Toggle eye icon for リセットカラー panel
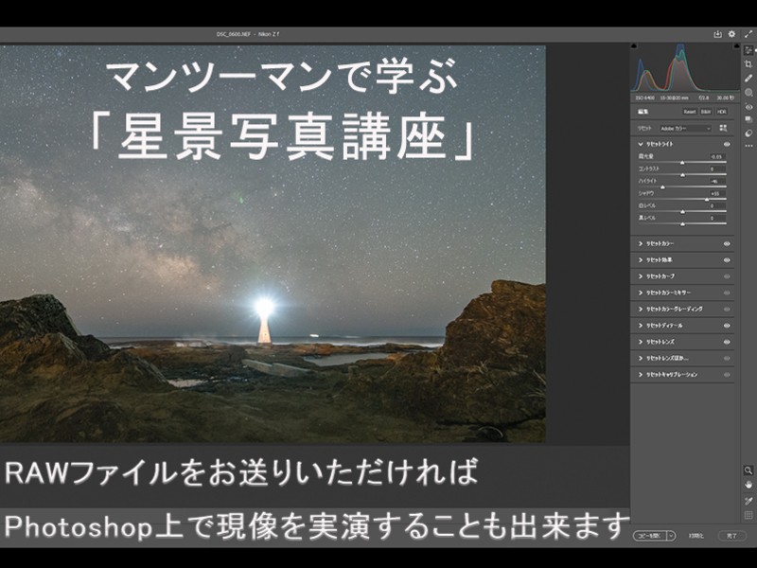The height and width of the screenshot is (568, 757). coord(727,243)
